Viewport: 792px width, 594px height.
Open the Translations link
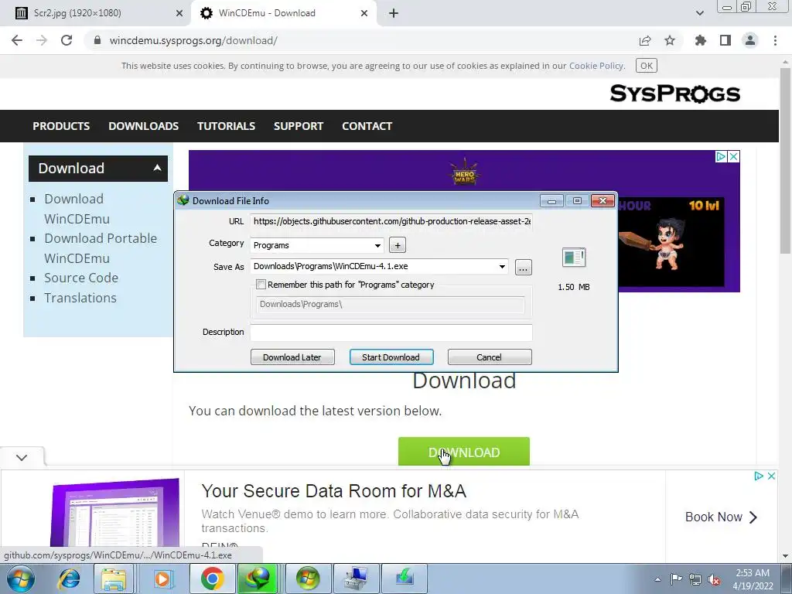tap(80, 298)
